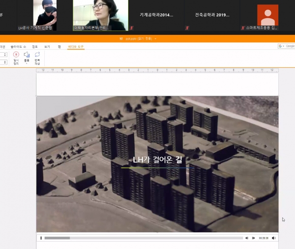
Task: Select the LH공사 participant video thumbnail
Action: (x=43, y=15)
